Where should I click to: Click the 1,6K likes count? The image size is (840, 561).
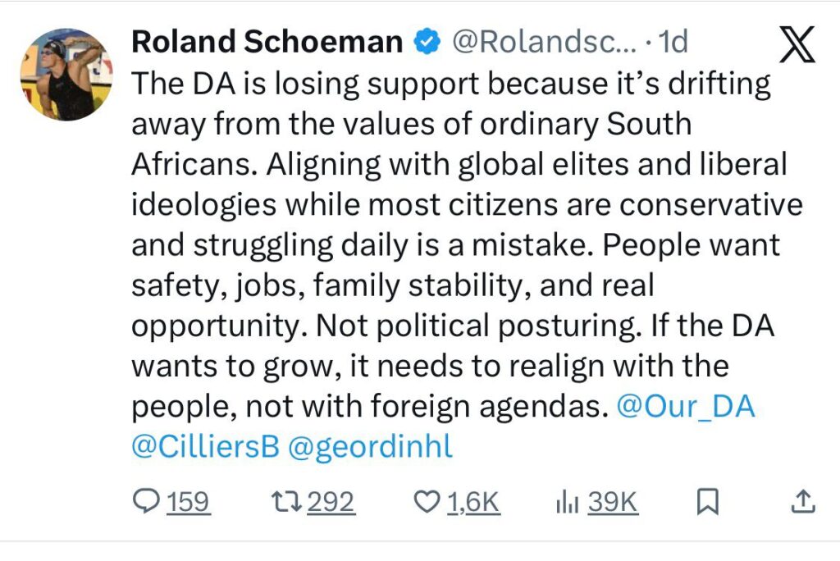473,503
